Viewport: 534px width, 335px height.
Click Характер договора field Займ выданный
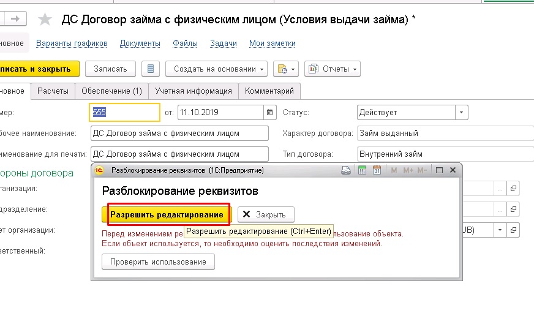(x=445, y=133)
